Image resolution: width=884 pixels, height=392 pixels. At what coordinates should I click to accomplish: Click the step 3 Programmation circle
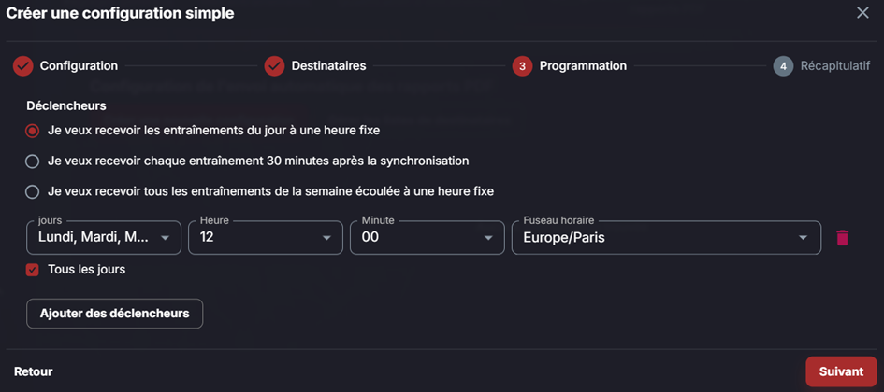[523, 66]
